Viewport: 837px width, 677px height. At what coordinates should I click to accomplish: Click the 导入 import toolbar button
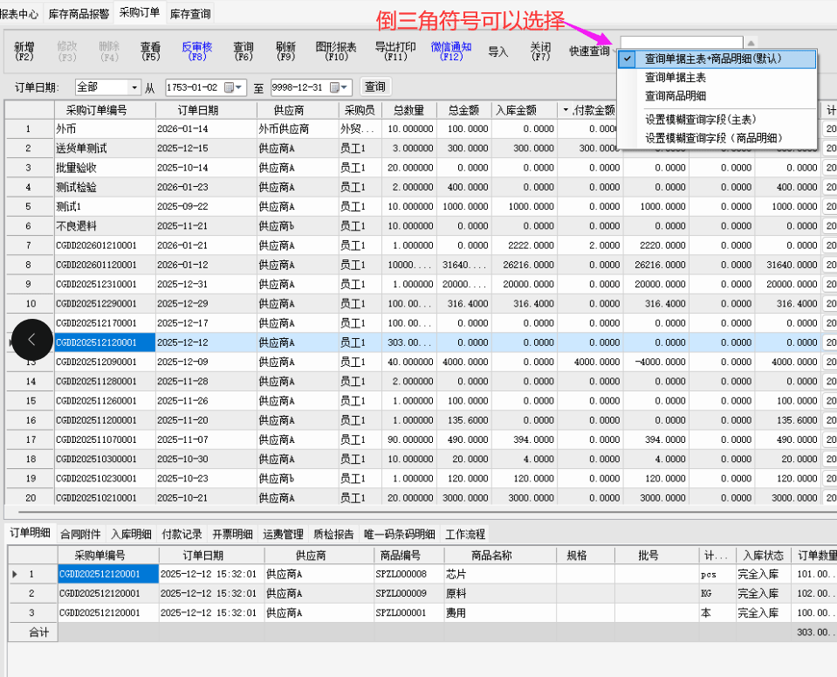(498, 52)
